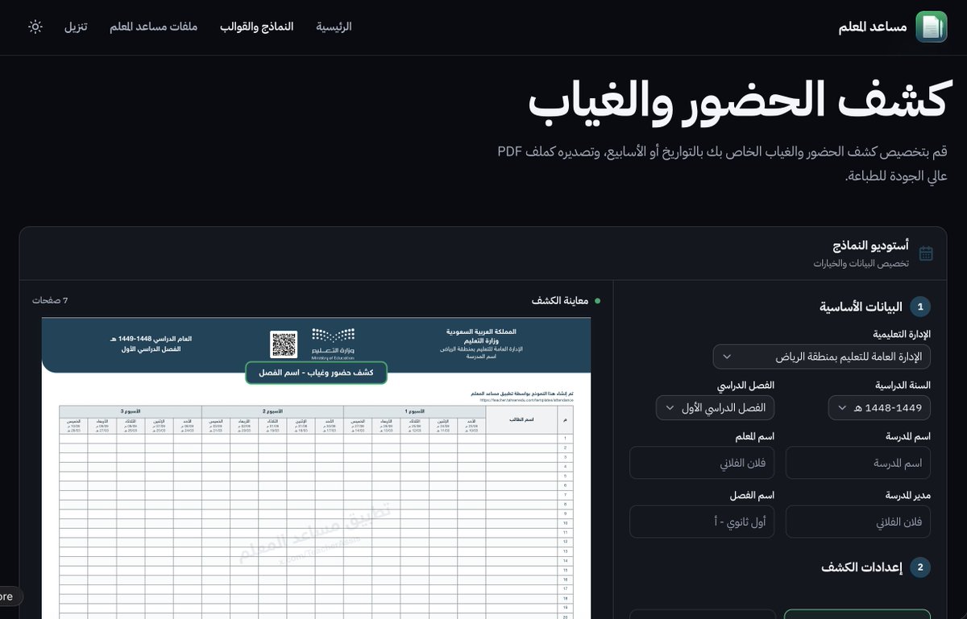Click the المملكة العربية السعودية text in preview
The width and height of the screenshot is (967, 619).
pyautogui.click(x=481, y=331)
